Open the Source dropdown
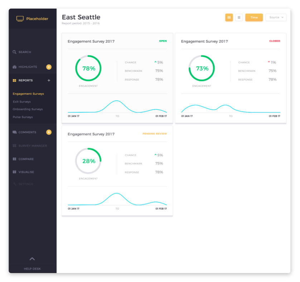The image size is (300, 282). (276, 17)
